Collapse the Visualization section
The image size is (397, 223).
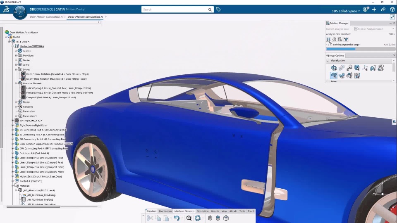point(328,61)
